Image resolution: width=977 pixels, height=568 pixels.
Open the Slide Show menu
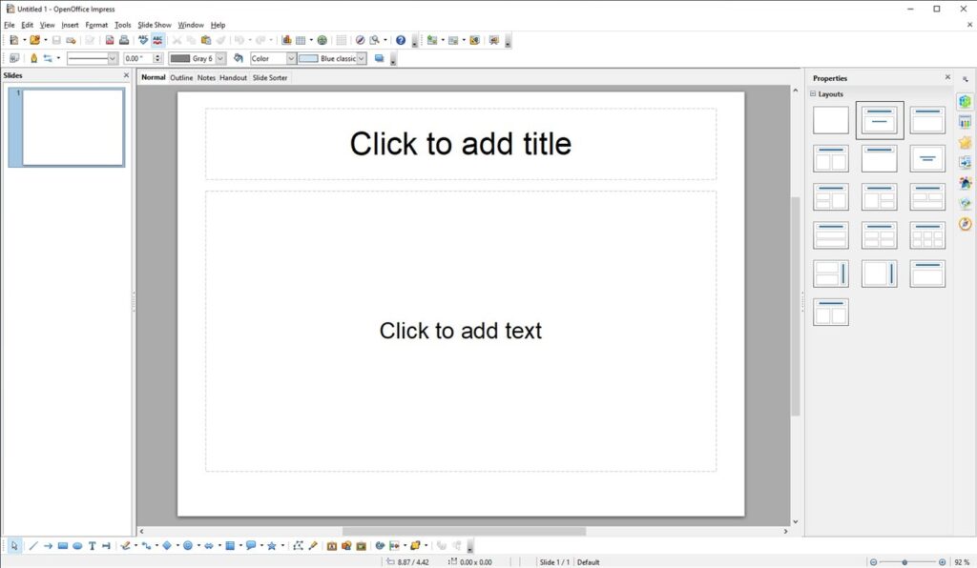tap(154, 25)
